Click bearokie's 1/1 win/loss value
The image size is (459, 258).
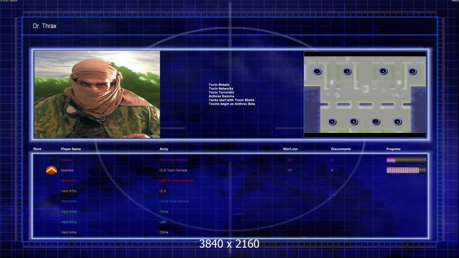click(290, 170)
